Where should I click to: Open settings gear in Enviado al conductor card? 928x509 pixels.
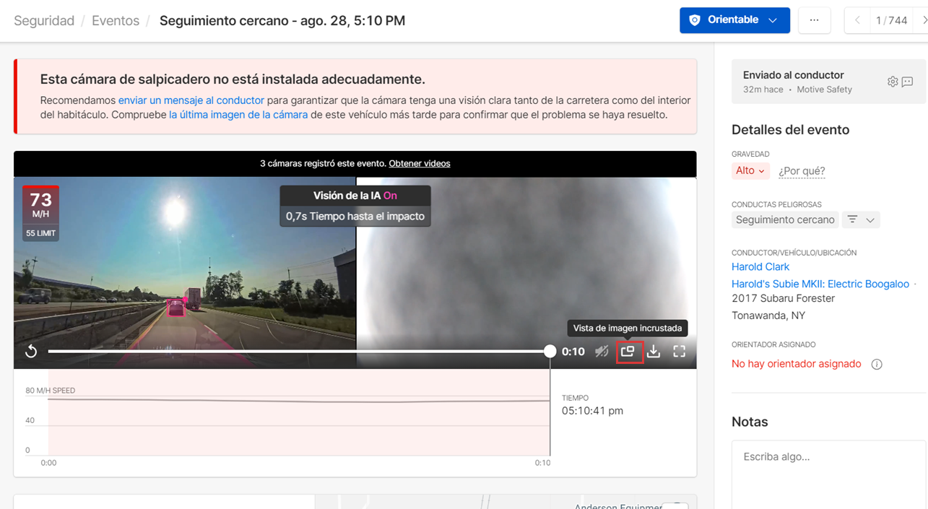point(893,82)
